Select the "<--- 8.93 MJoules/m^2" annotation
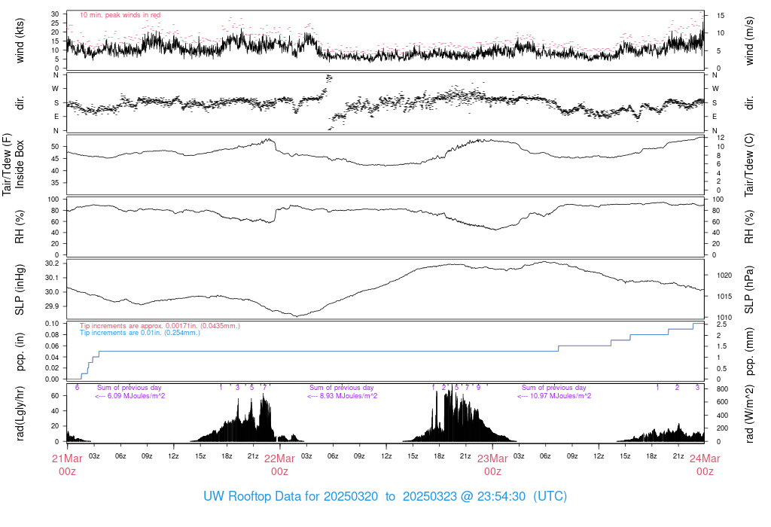The height and width of the screenshot is (527, 771). click(343, 396)
